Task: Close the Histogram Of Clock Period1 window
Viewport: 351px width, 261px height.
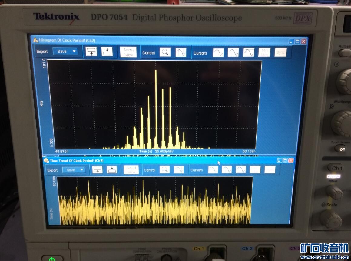Action: 304,41
